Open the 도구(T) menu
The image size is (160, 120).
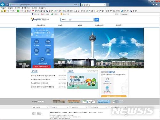tap(34, 8)
